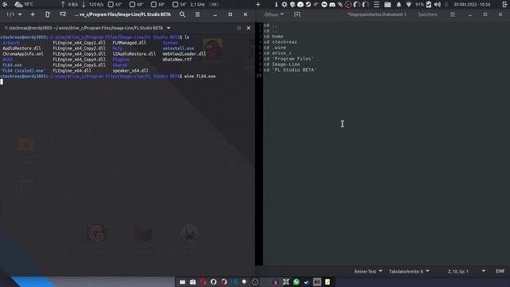Viewport: 510px width, 287px height.
Task: Click the detach/new window icon in terminal header
Action: click(48, 14)
